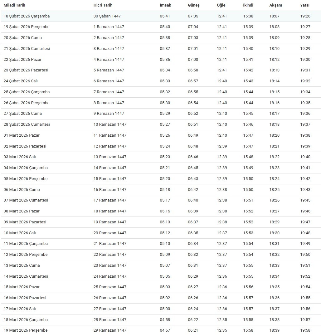Image resolution: width=321 pixels, height=336 pixels.
Task: Select the 01 Mart 2026 Pazar date cell
Action: coord(22,135)
